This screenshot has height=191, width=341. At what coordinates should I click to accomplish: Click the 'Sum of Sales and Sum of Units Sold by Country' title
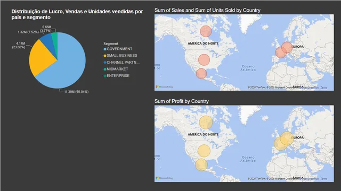[x=207, y=10]
